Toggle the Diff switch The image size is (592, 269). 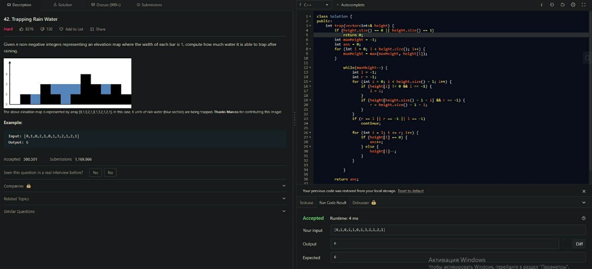567,244
